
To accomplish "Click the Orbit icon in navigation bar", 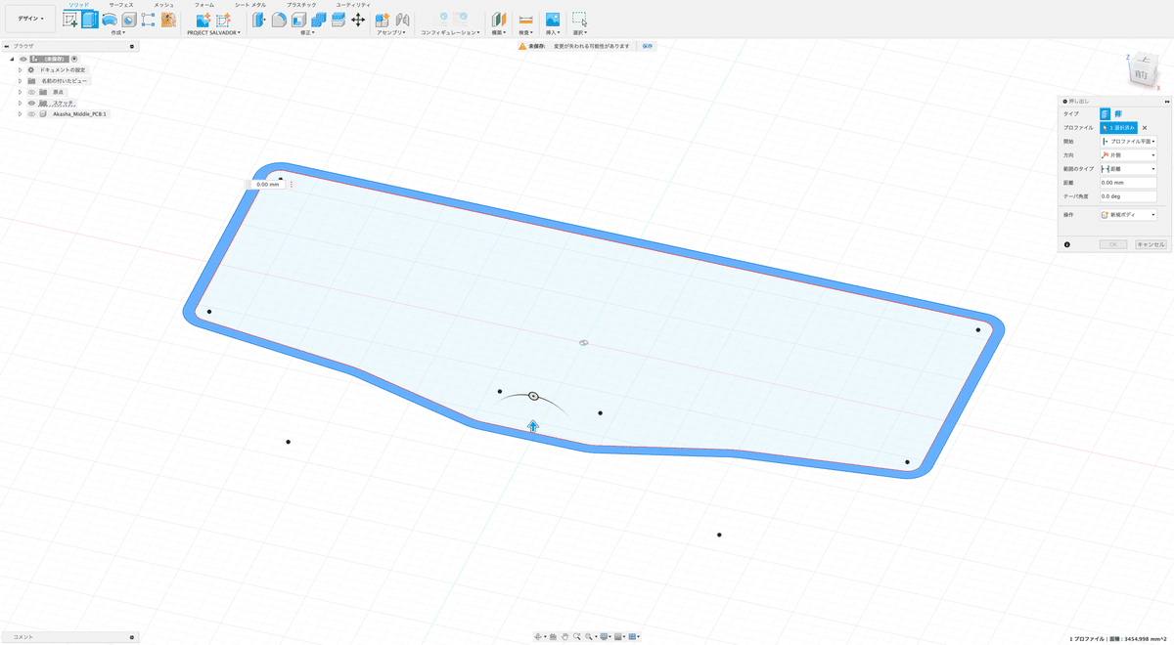I will (539, 636).
